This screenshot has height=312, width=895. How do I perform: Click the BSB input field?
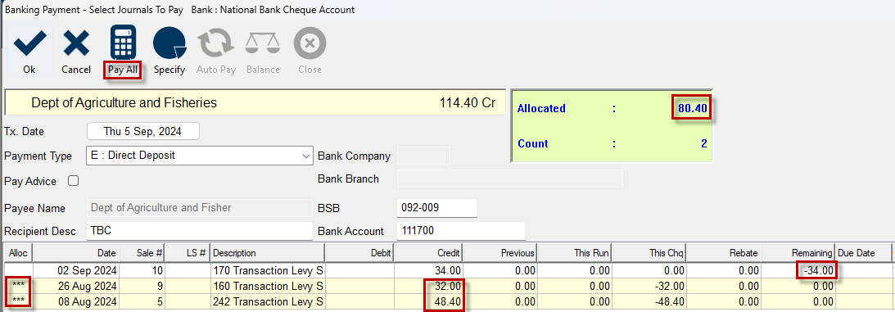(436, 208)
